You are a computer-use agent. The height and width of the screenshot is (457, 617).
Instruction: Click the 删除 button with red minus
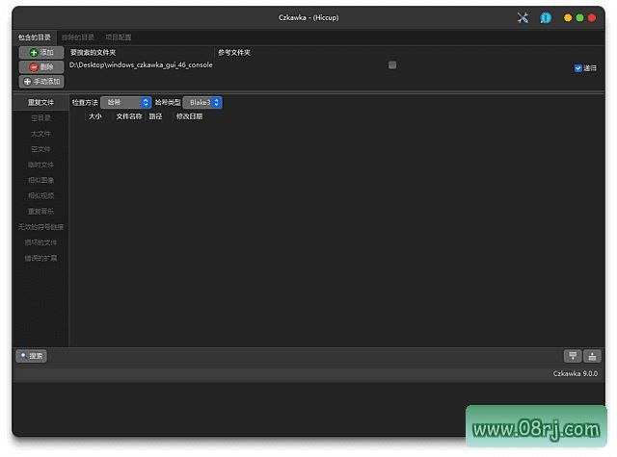coord(41,67)
